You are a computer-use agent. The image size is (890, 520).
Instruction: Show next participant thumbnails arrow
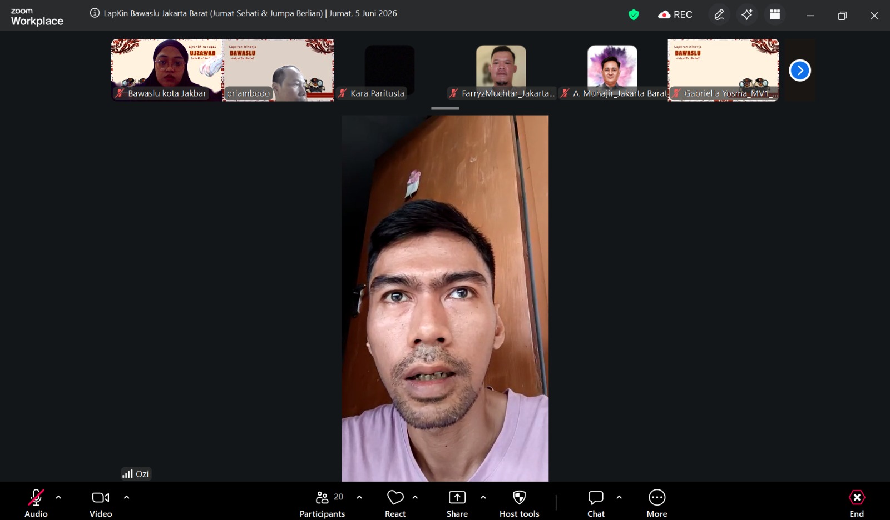pos(800,71)
